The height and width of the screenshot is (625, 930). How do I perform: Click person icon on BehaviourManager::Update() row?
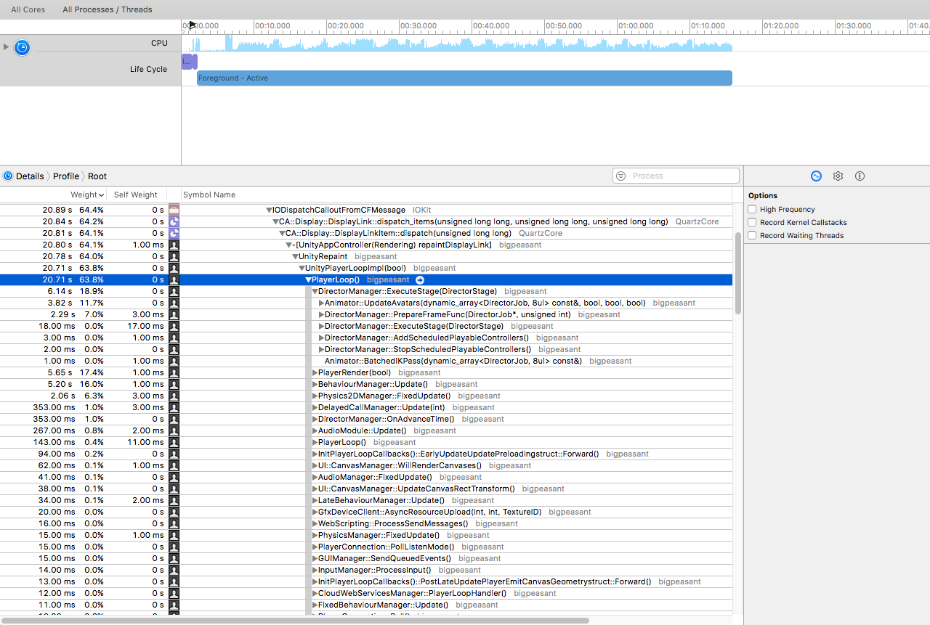click(174, 384)
